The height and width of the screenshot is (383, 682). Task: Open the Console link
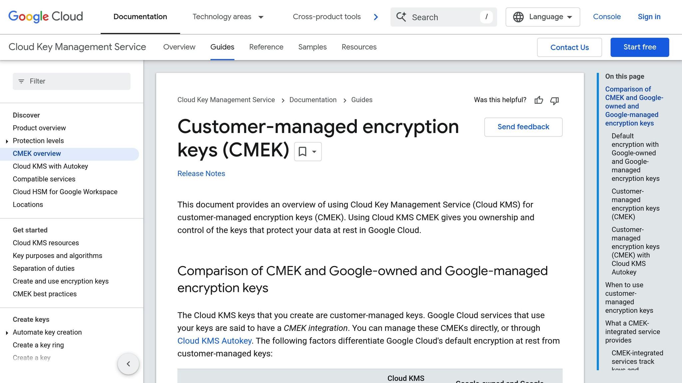(607, 17)
